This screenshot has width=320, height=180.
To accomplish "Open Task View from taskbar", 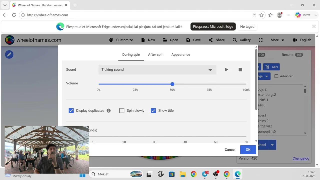I will (149, 174).
